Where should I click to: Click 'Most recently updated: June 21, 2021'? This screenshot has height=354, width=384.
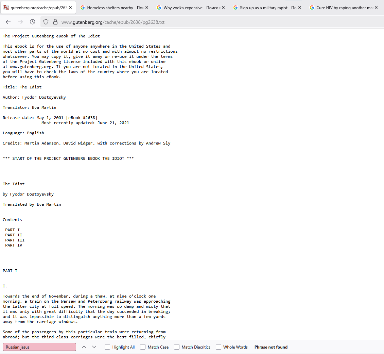[85, 123]
